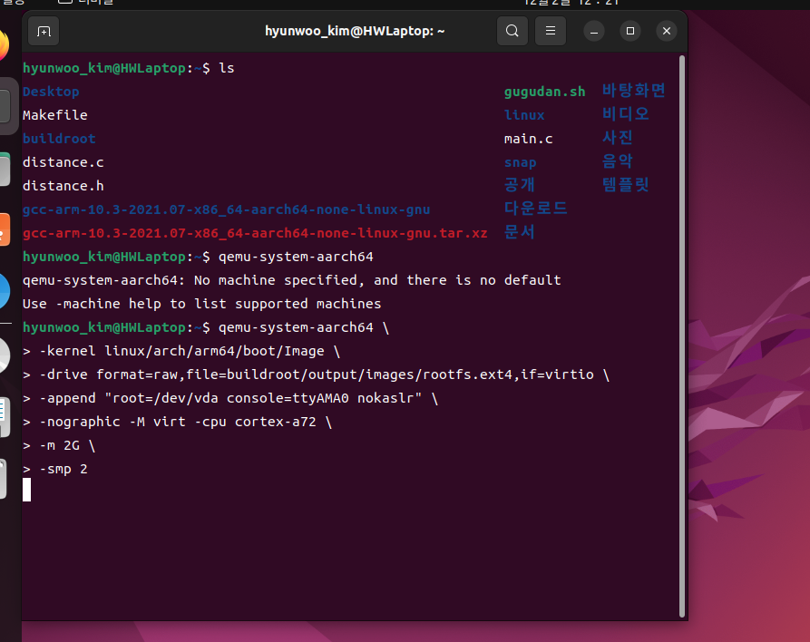Maximize the terminal window

630,32
